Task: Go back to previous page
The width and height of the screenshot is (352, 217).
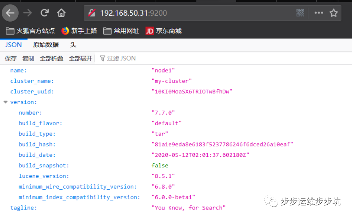Action: pyautogui.click(x=10, y=13)
